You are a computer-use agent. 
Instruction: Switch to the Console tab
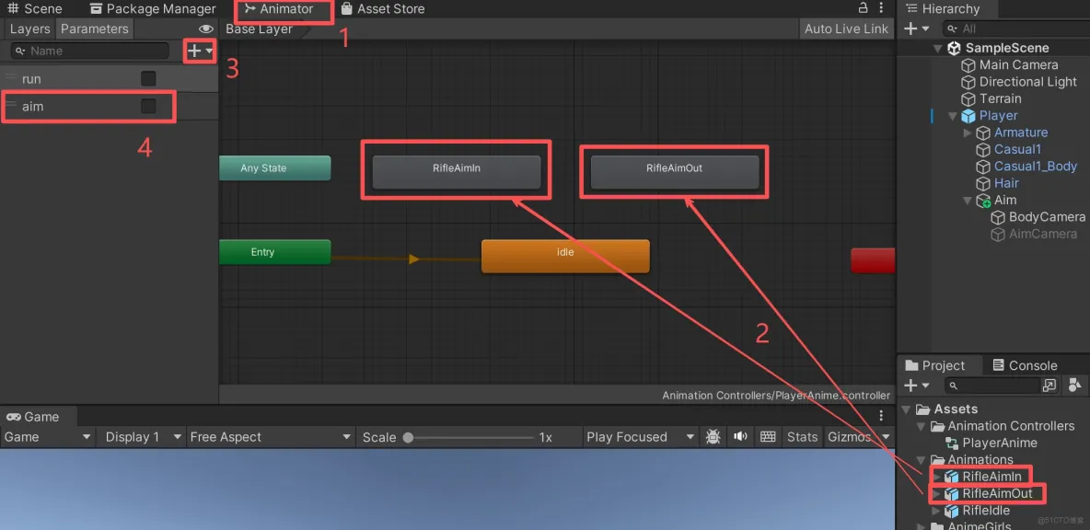click(1025, 364)
